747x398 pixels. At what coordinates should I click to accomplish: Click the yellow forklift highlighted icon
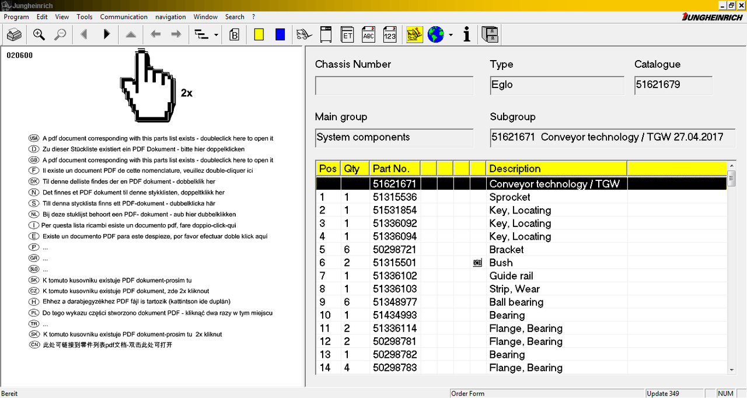[x=414, y=35]
